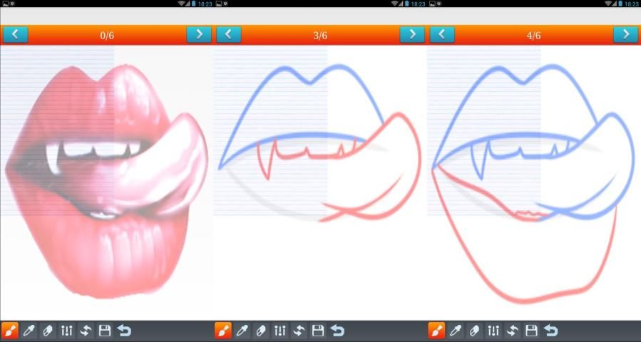Pick the eyedropper tool in the 0/6 panel

(29, 331)
